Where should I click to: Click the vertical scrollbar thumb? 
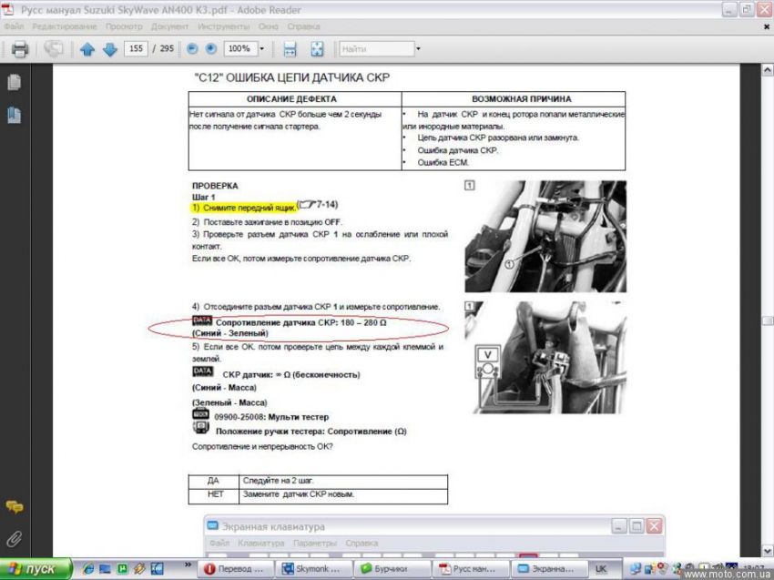coord(768,321)
